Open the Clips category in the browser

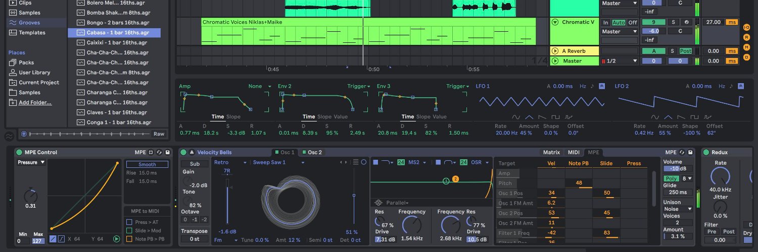[x=25, y=3]
